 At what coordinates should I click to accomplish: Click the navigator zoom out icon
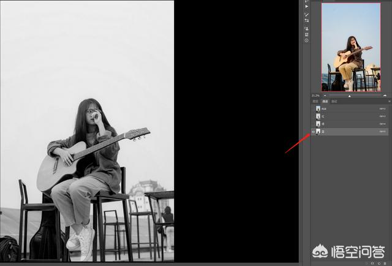tap(325, 96)
